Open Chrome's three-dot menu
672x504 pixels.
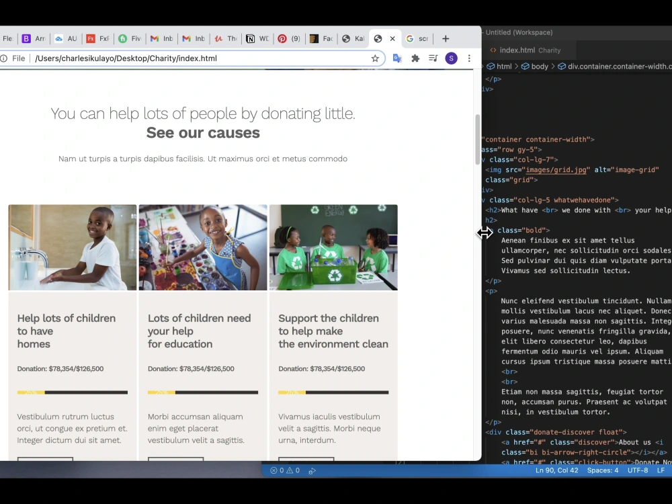click(469, 58)
